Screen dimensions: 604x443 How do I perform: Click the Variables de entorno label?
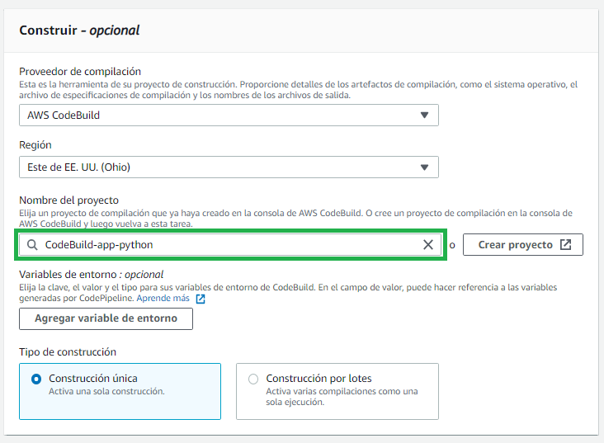(x=92, y=274)
